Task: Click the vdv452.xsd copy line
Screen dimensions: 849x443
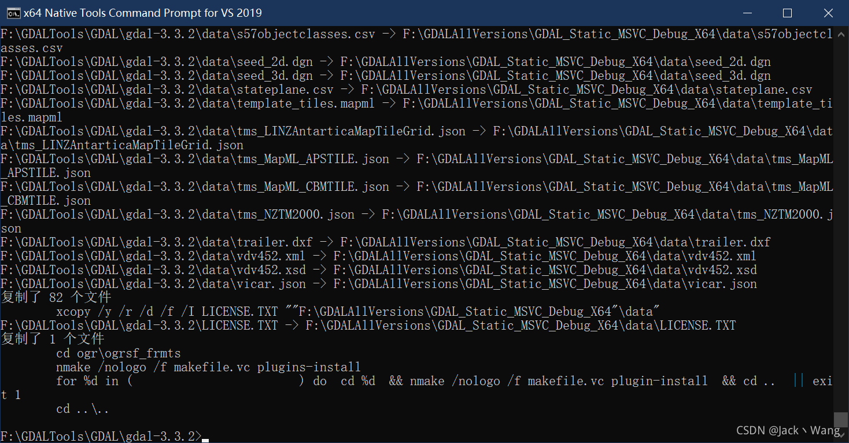Action: pyautogui.click(x=379, y=270)
